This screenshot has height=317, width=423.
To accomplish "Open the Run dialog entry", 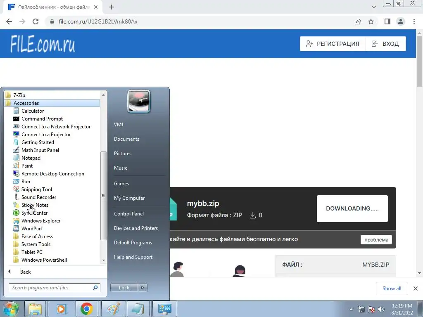I will [x=26, y=182].
